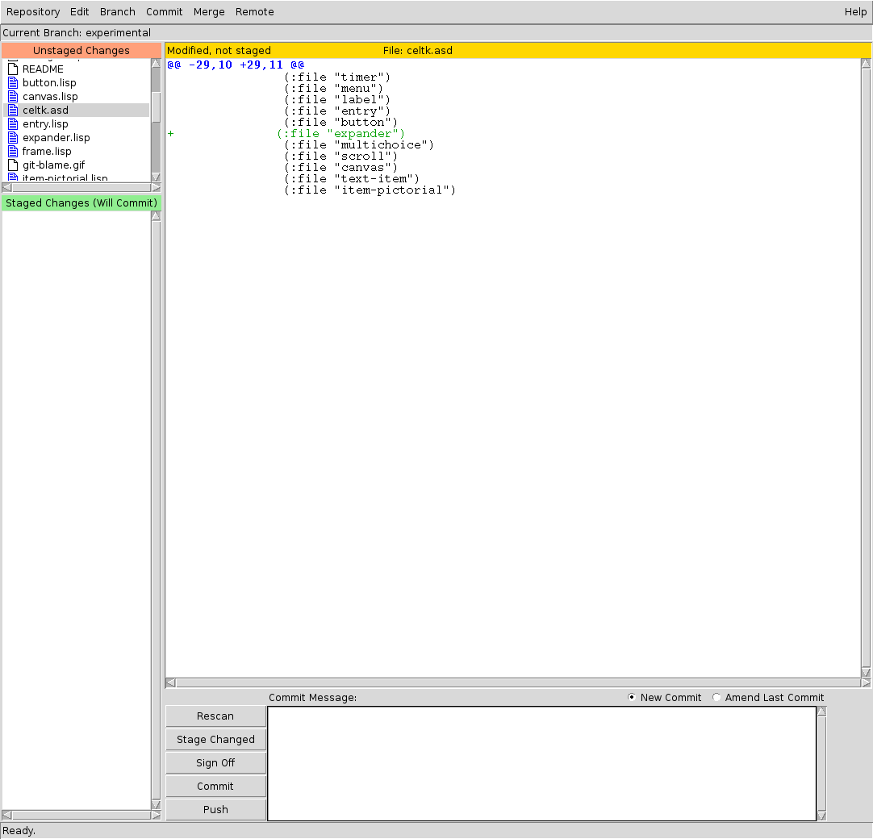Stage button.lisp via its file icon
This screenshot has width=873, height=839.
tap(12, 83)
